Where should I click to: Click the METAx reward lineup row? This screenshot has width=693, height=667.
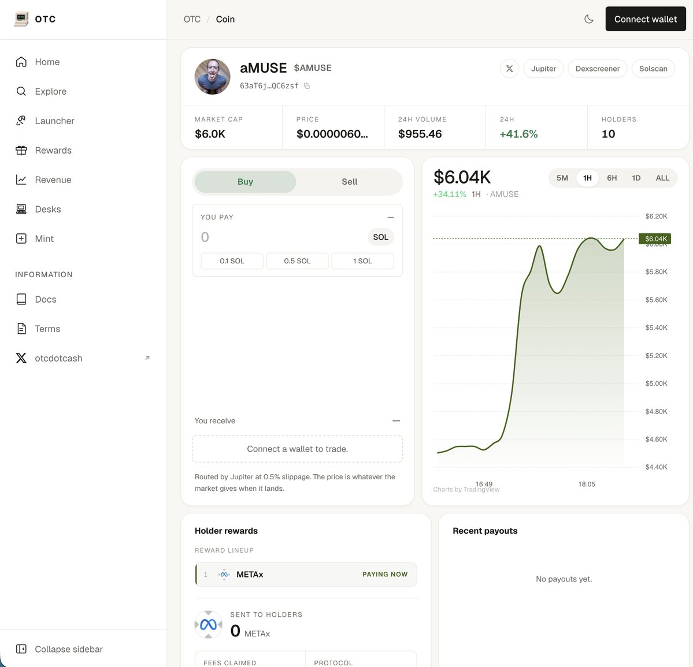pos(306,574)
